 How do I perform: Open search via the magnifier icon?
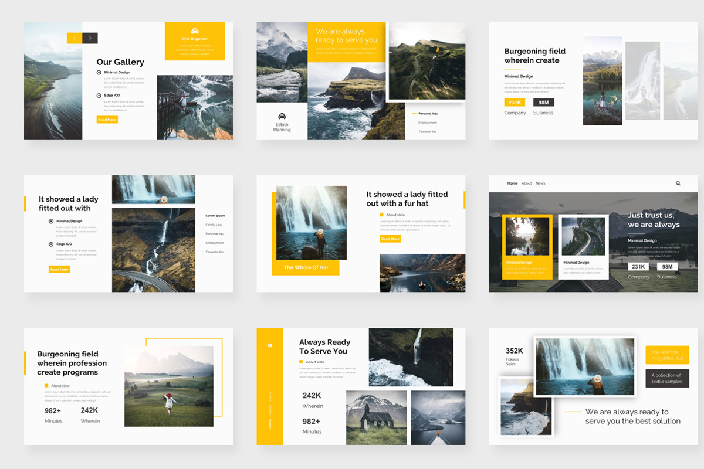click(x=678, y=183)
